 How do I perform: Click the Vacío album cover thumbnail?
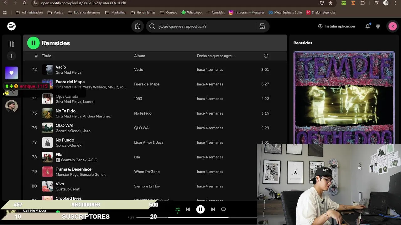pos(47,69)
